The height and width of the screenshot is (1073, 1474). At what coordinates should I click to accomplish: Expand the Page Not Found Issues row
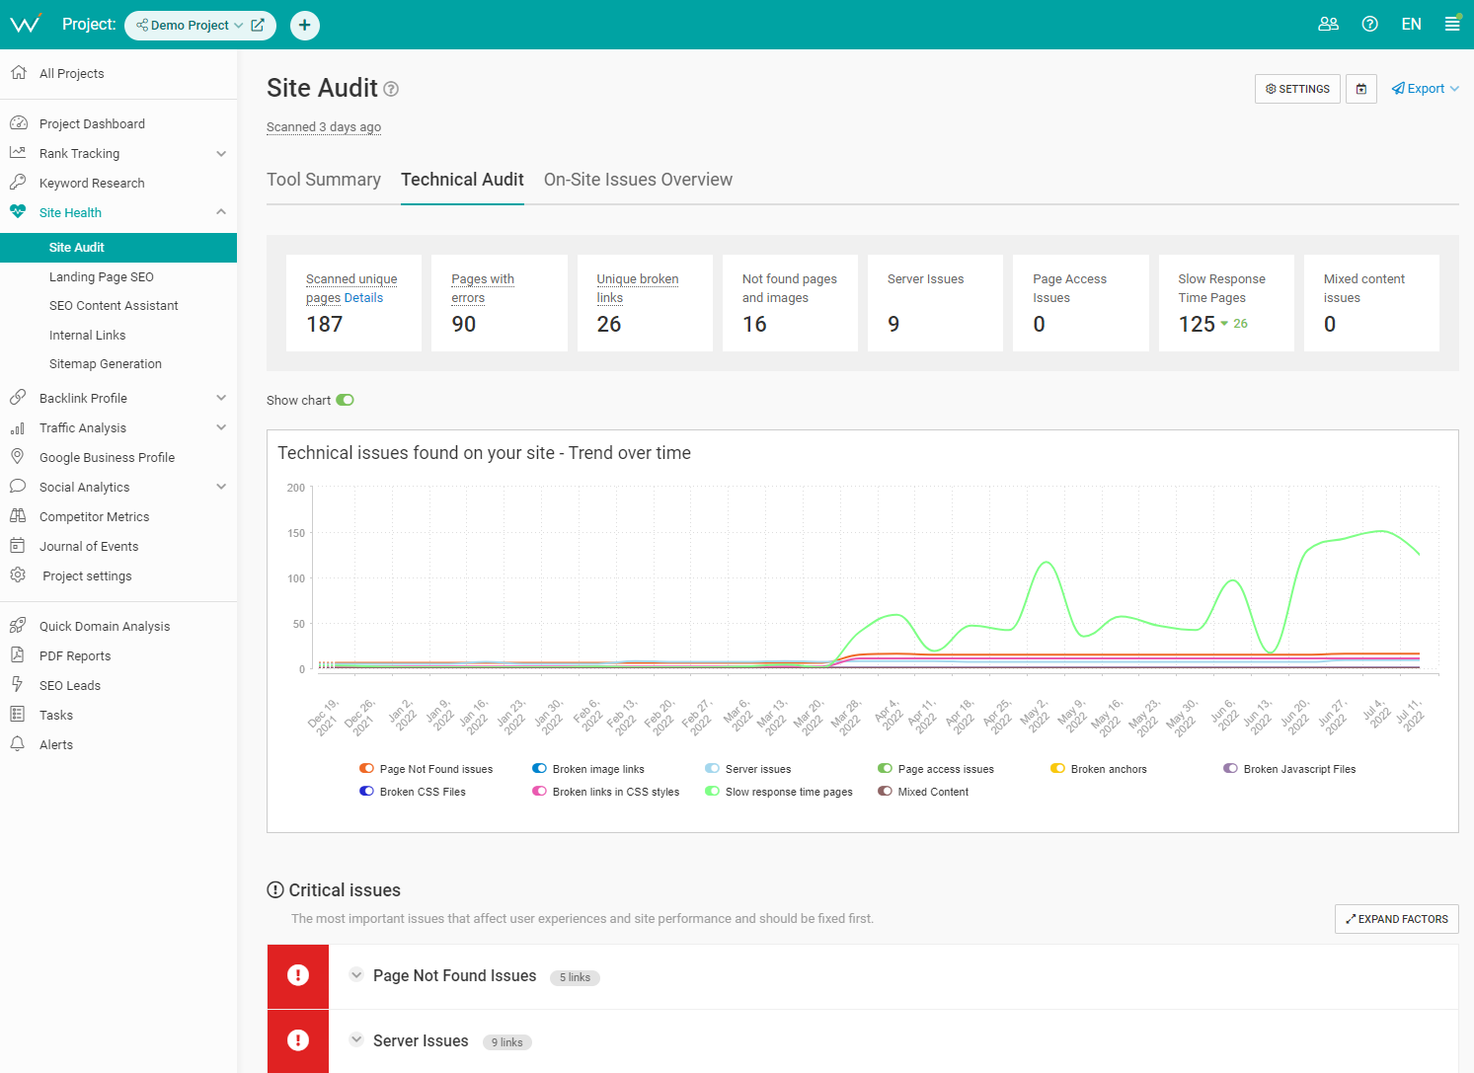tap(356, 975)
